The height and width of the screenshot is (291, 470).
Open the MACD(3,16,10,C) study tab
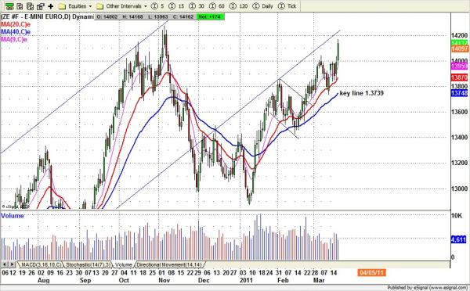pos(41,264)
